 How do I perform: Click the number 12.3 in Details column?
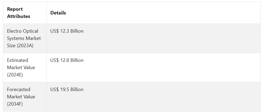65,31
